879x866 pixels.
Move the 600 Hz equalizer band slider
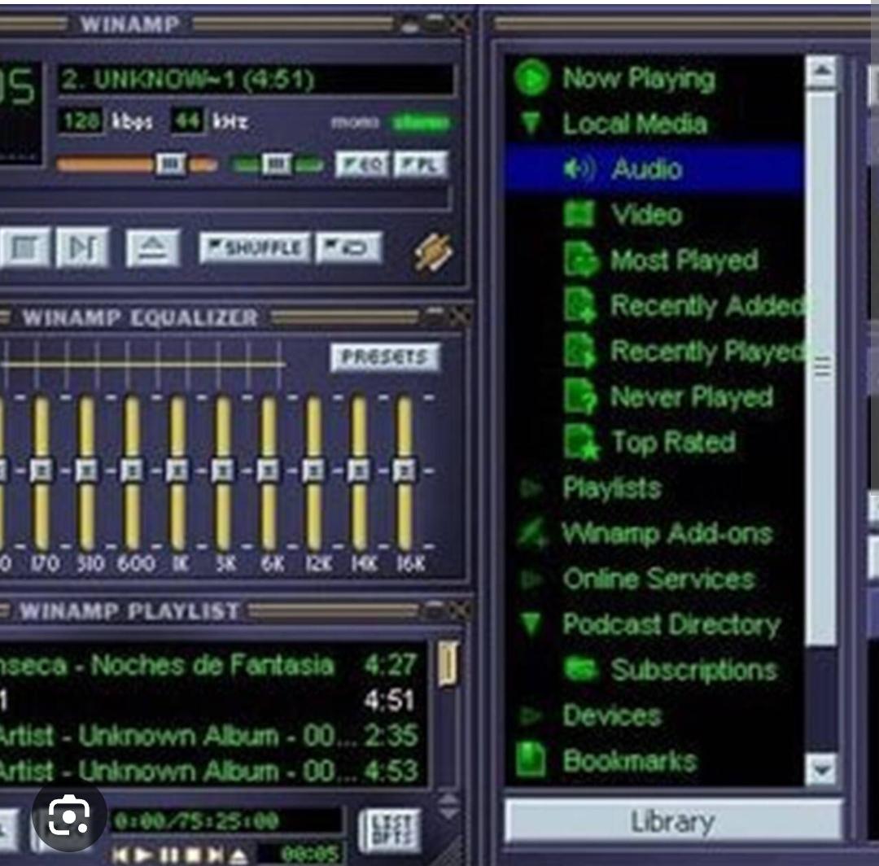132,471
